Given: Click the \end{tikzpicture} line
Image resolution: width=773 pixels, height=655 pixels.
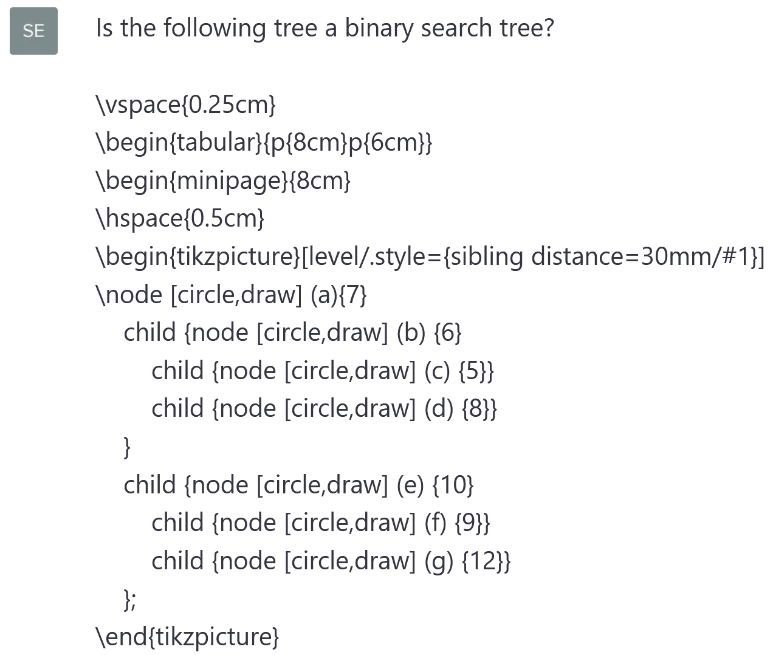Looking at the screenshot, I should tap(187, 637).
